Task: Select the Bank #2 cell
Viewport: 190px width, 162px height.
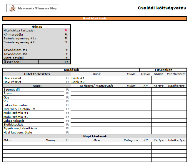Action: [78, 82]
